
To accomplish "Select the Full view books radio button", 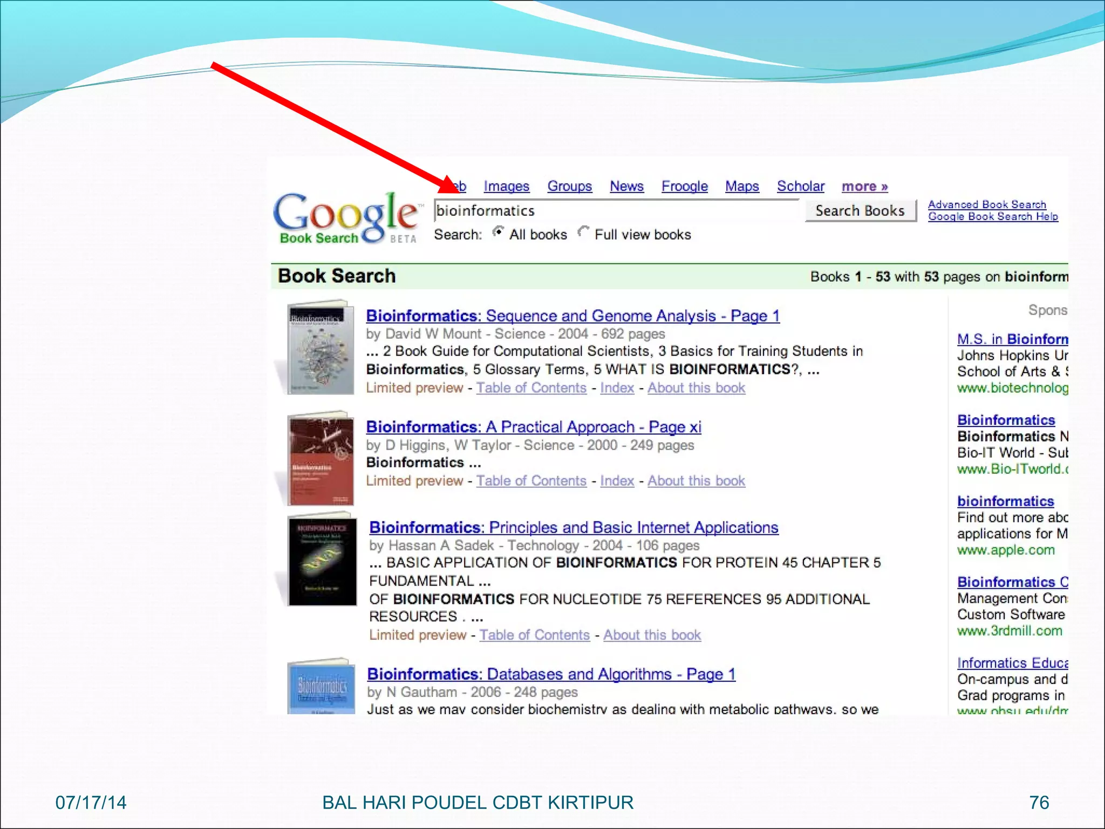I will [583, 233].
